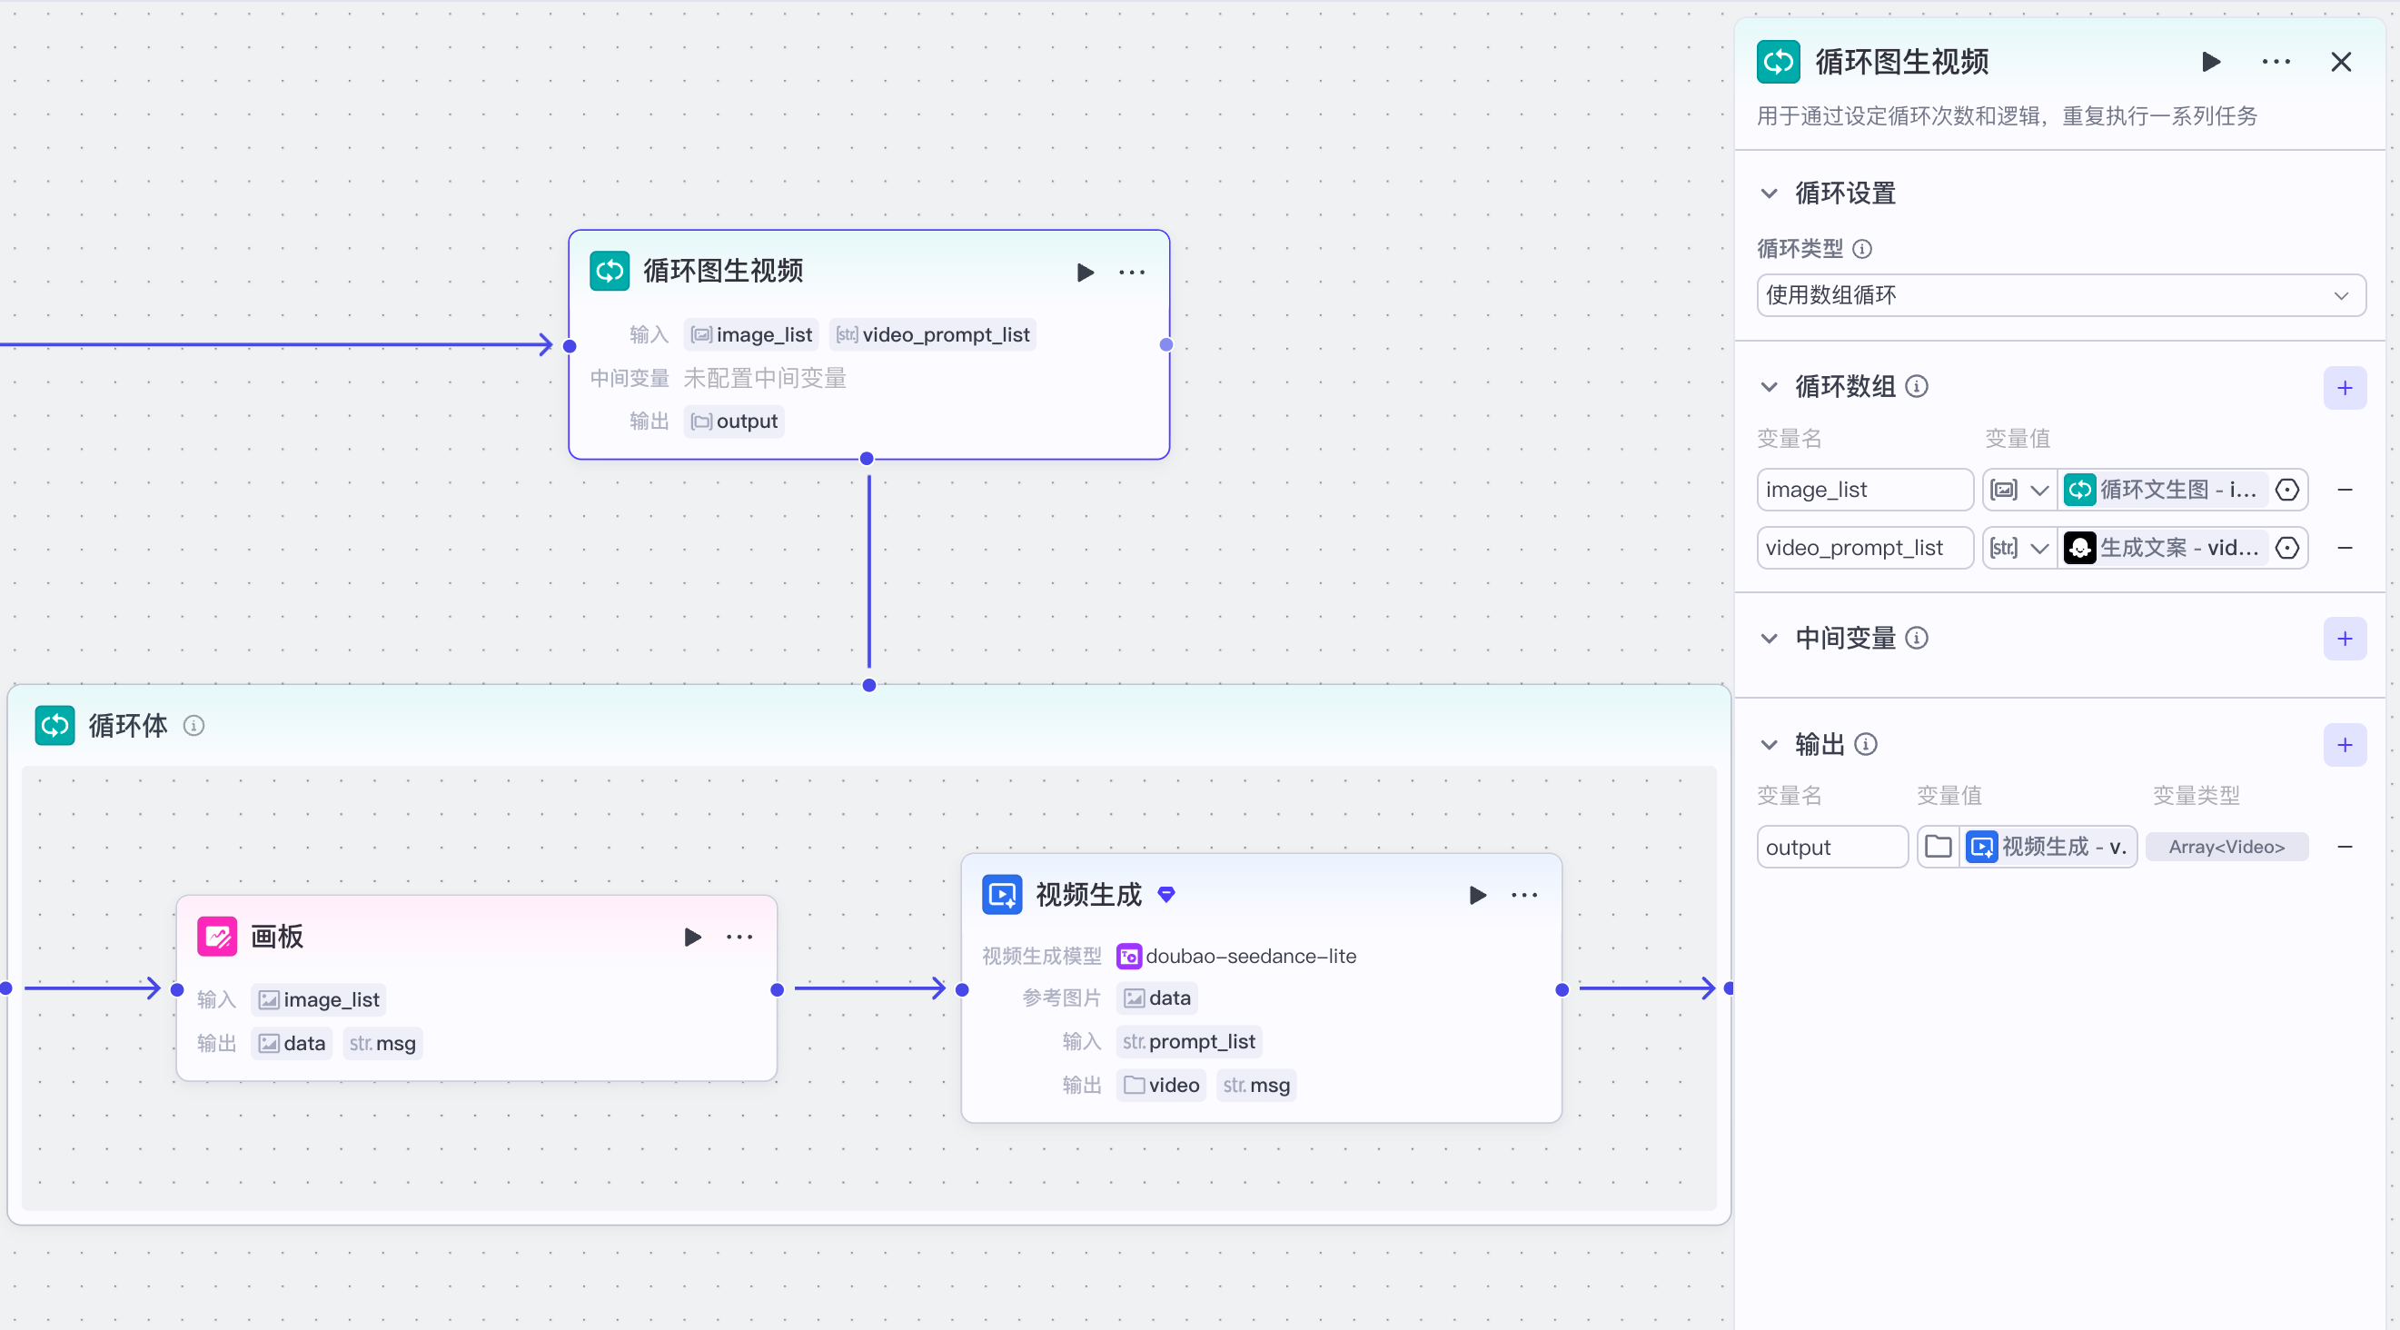2400x1330 pixels.
Task: Run the 画板 node
Action: pos(692,937)
